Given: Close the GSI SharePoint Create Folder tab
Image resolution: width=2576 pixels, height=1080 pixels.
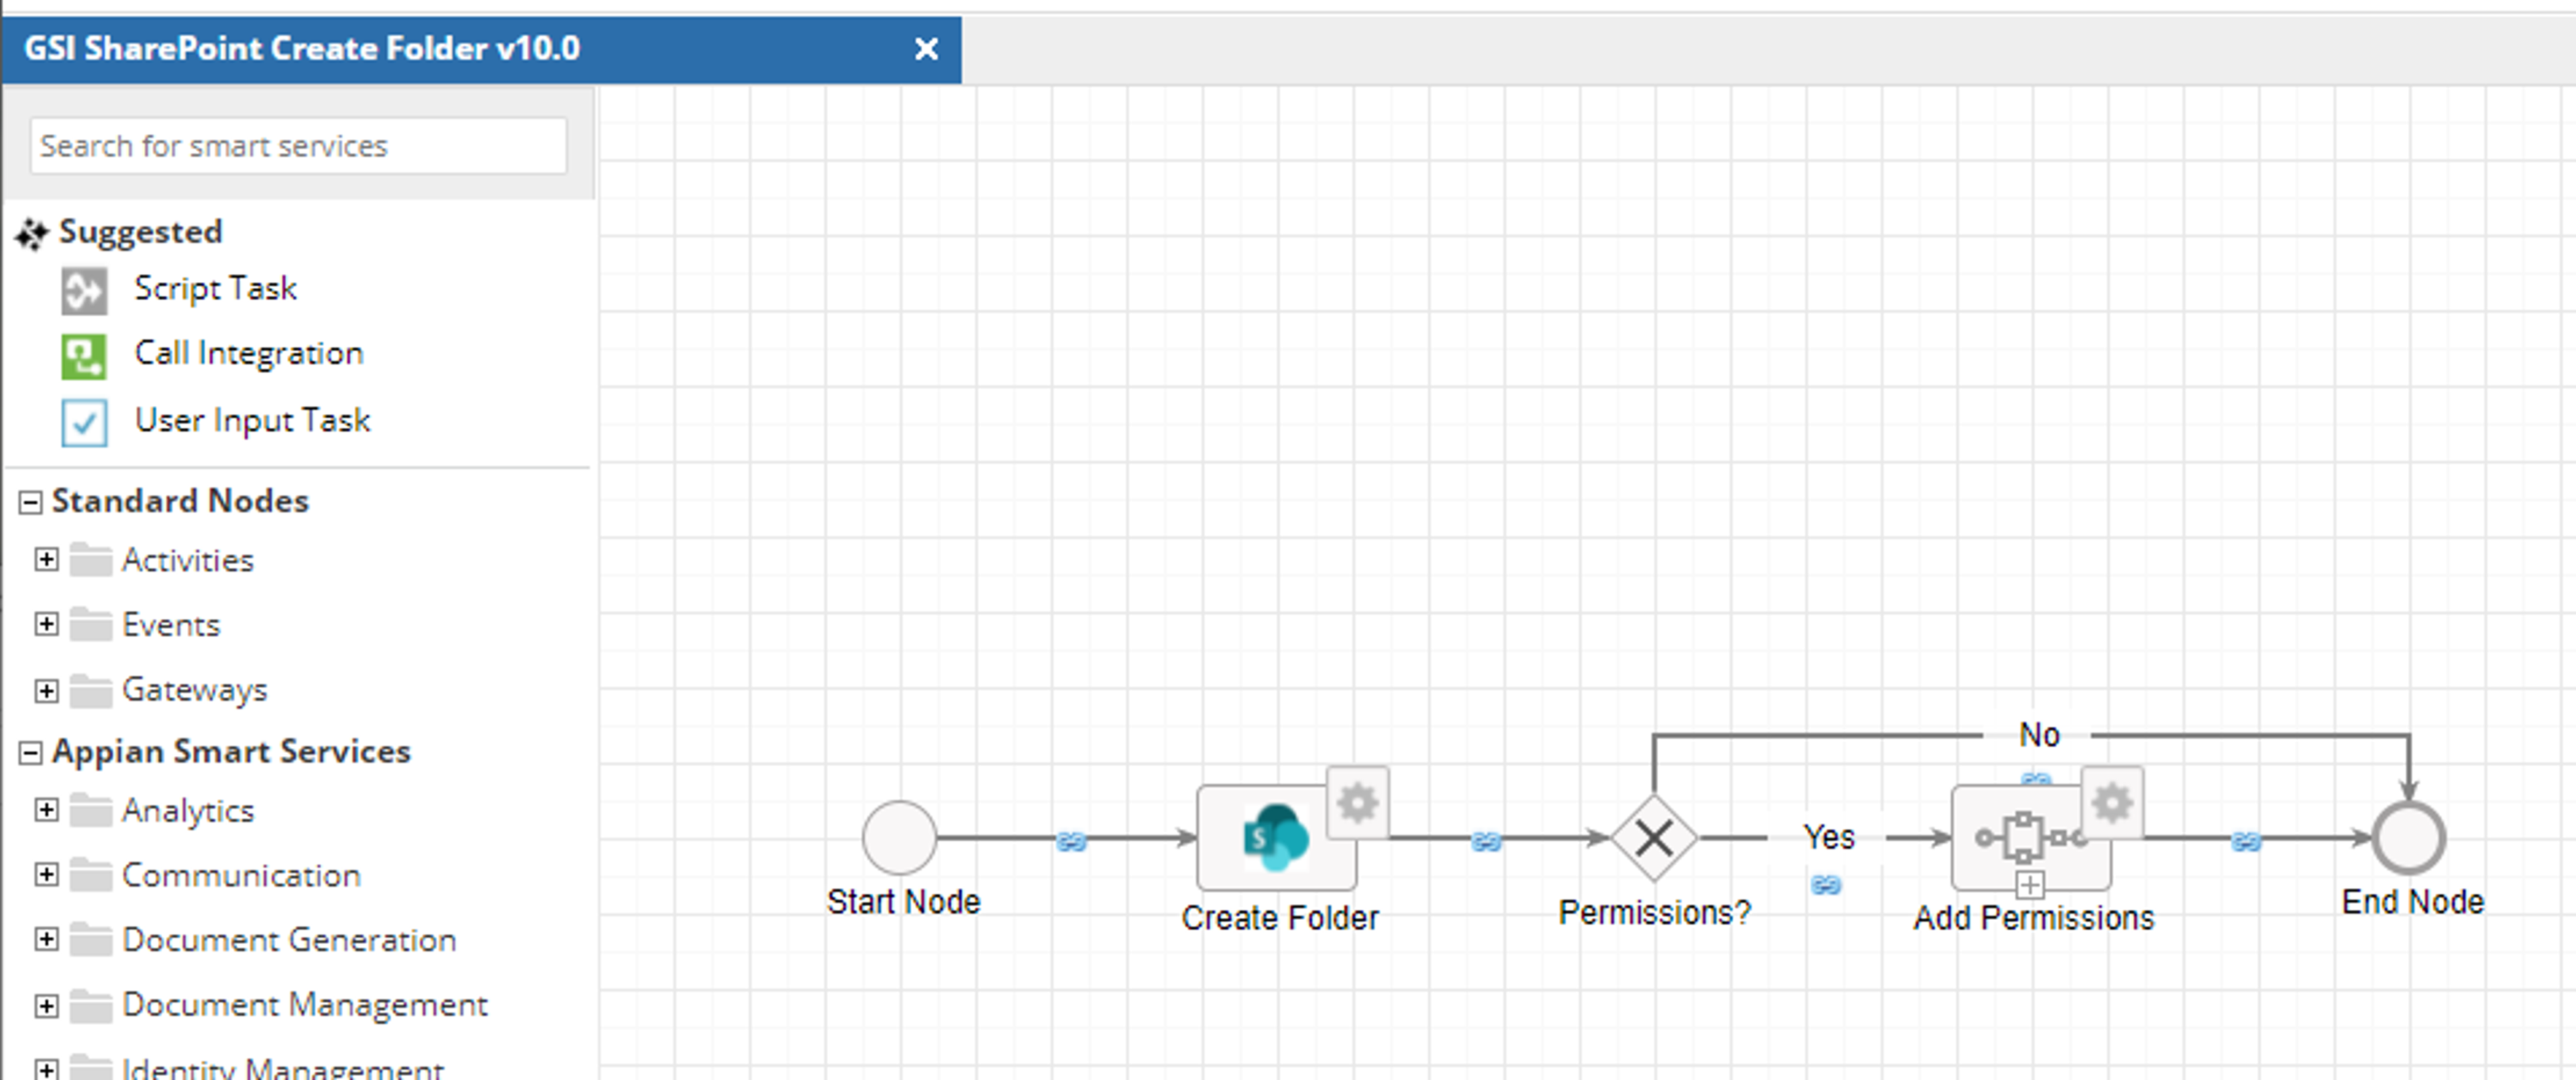Looking at the screenshot, I should click(x=926, y=48).
